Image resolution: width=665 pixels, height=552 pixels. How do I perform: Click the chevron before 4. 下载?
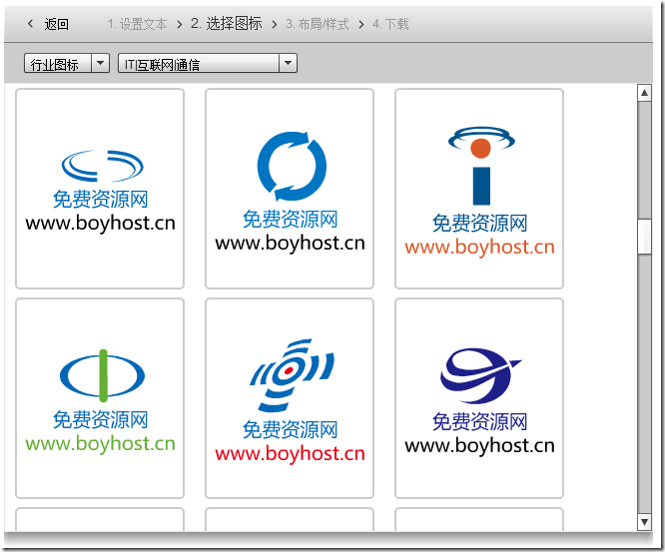point(360,25)
